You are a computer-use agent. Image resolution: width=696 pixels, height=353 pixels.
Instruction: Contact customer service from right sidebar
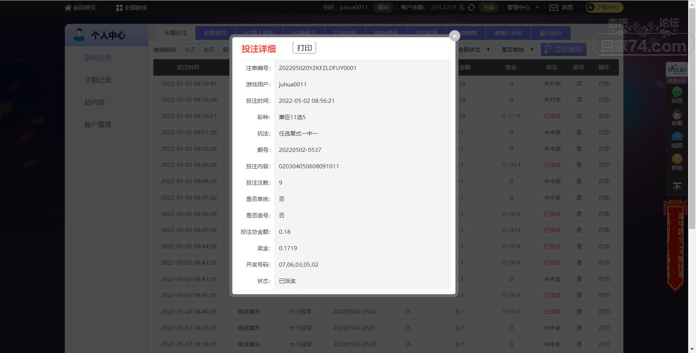[x=677, y=115]
